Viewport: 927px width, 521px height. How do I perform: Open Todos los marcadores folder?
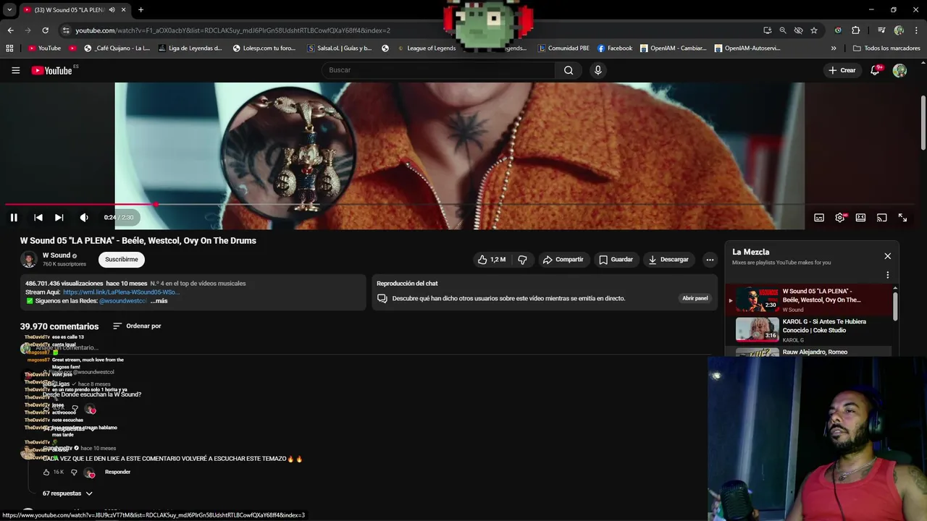tap(886, 48)
